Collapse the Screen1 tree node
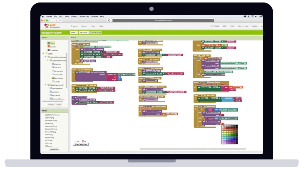 tap(43, 54)
